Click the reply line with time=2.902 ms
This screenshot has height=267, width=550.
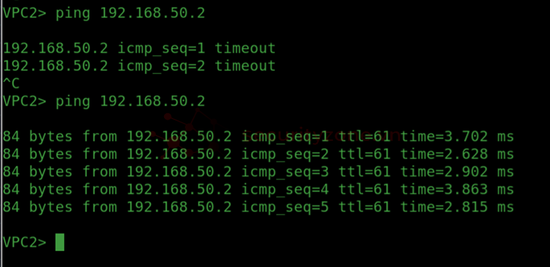pyautogui.click(x=258, y=172)
